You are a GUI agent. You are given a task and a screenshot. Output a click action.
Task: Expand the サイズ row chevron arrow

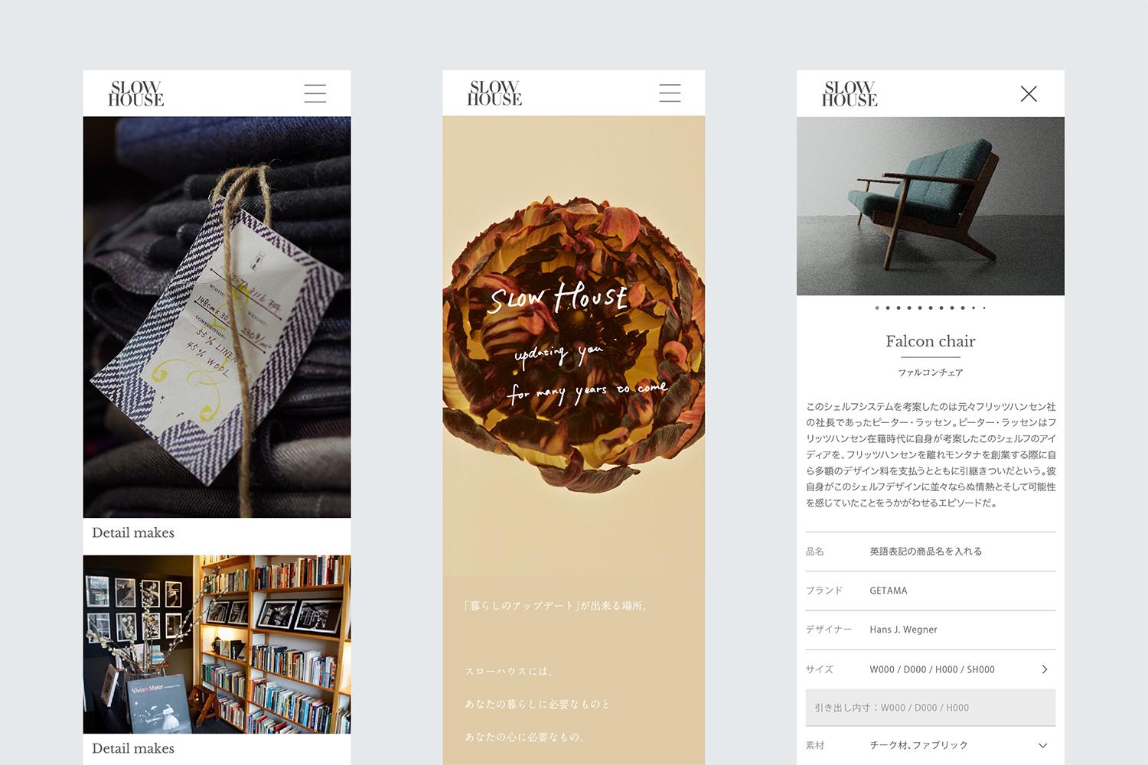tap(1045, 669)
